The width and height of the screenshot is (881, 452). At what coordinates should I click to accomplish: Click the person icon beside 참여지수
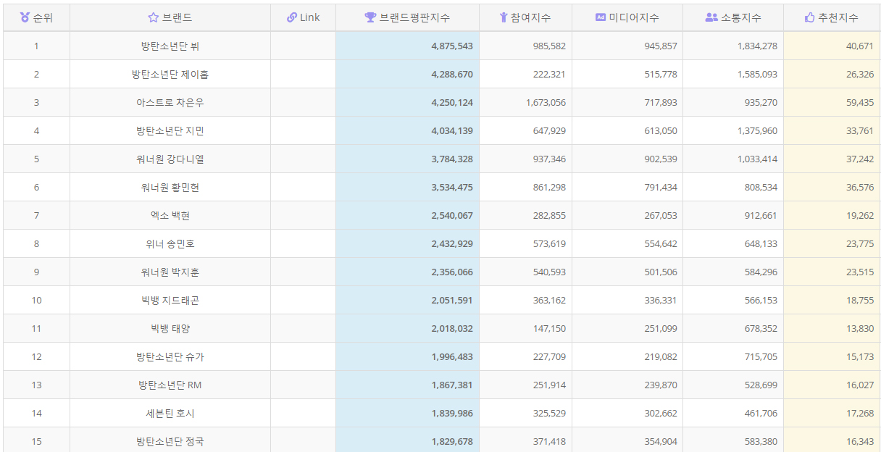(x=504, y=17)
